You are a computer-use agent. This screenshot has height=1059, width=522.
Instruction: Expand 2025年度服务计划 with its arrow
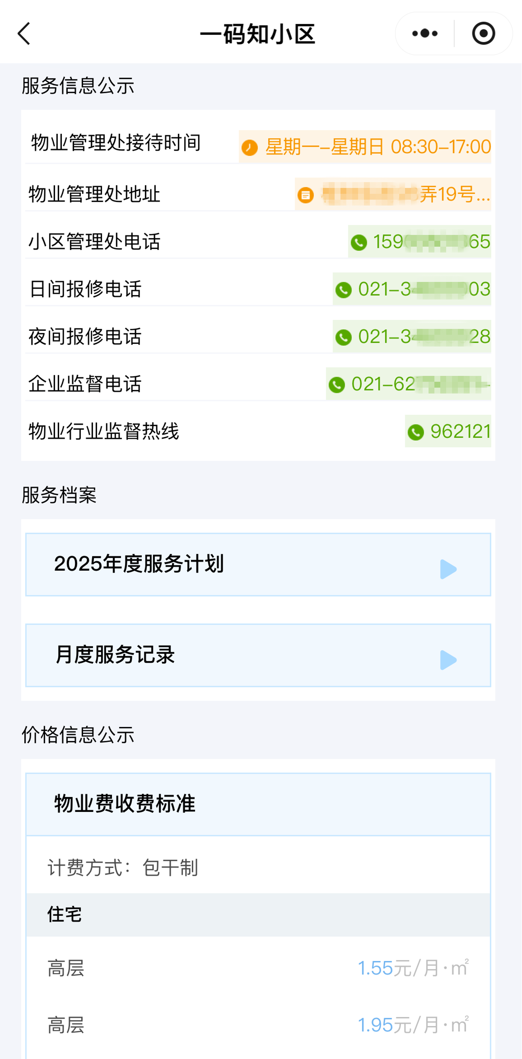pyautogui.click(x=448, y=569)
